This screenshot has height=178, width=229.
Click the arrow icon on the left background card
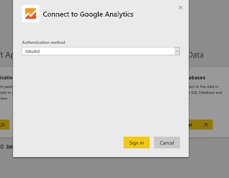click(3, 125)
